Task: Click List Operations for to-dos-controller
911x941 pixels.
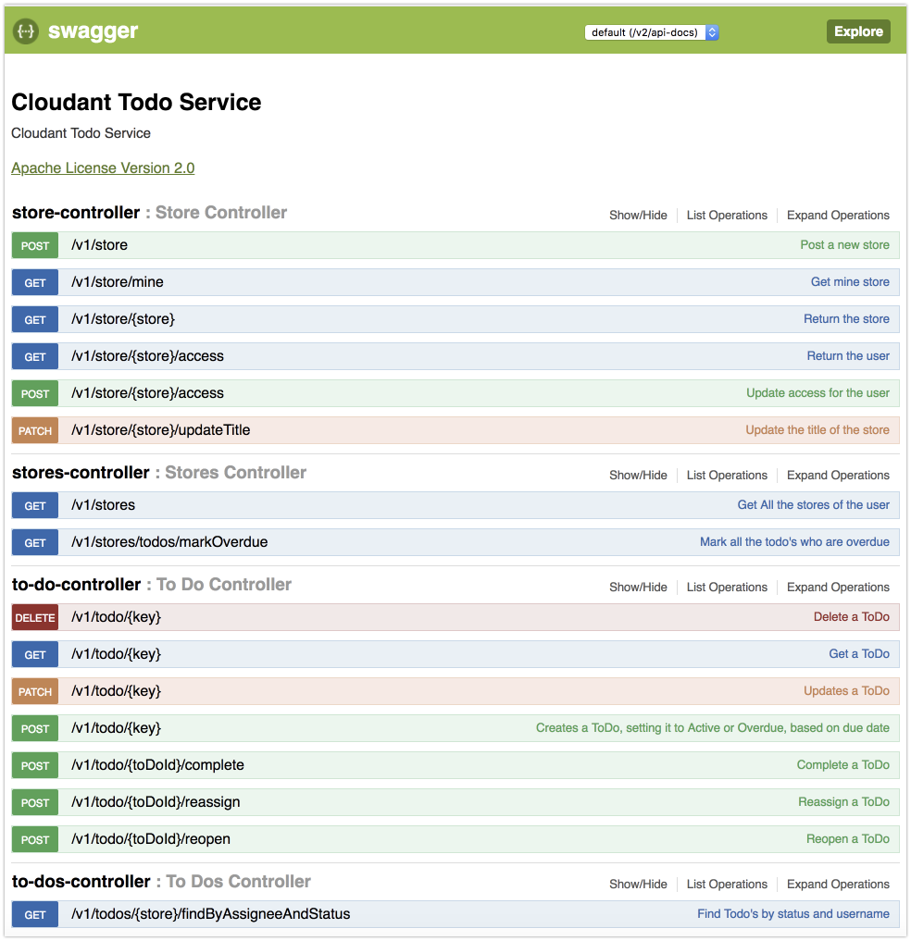Action: pyautogui.click(x=727, y=885)
